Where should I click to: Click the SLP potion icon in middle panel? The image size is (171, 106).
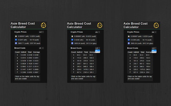pos(72,36)
